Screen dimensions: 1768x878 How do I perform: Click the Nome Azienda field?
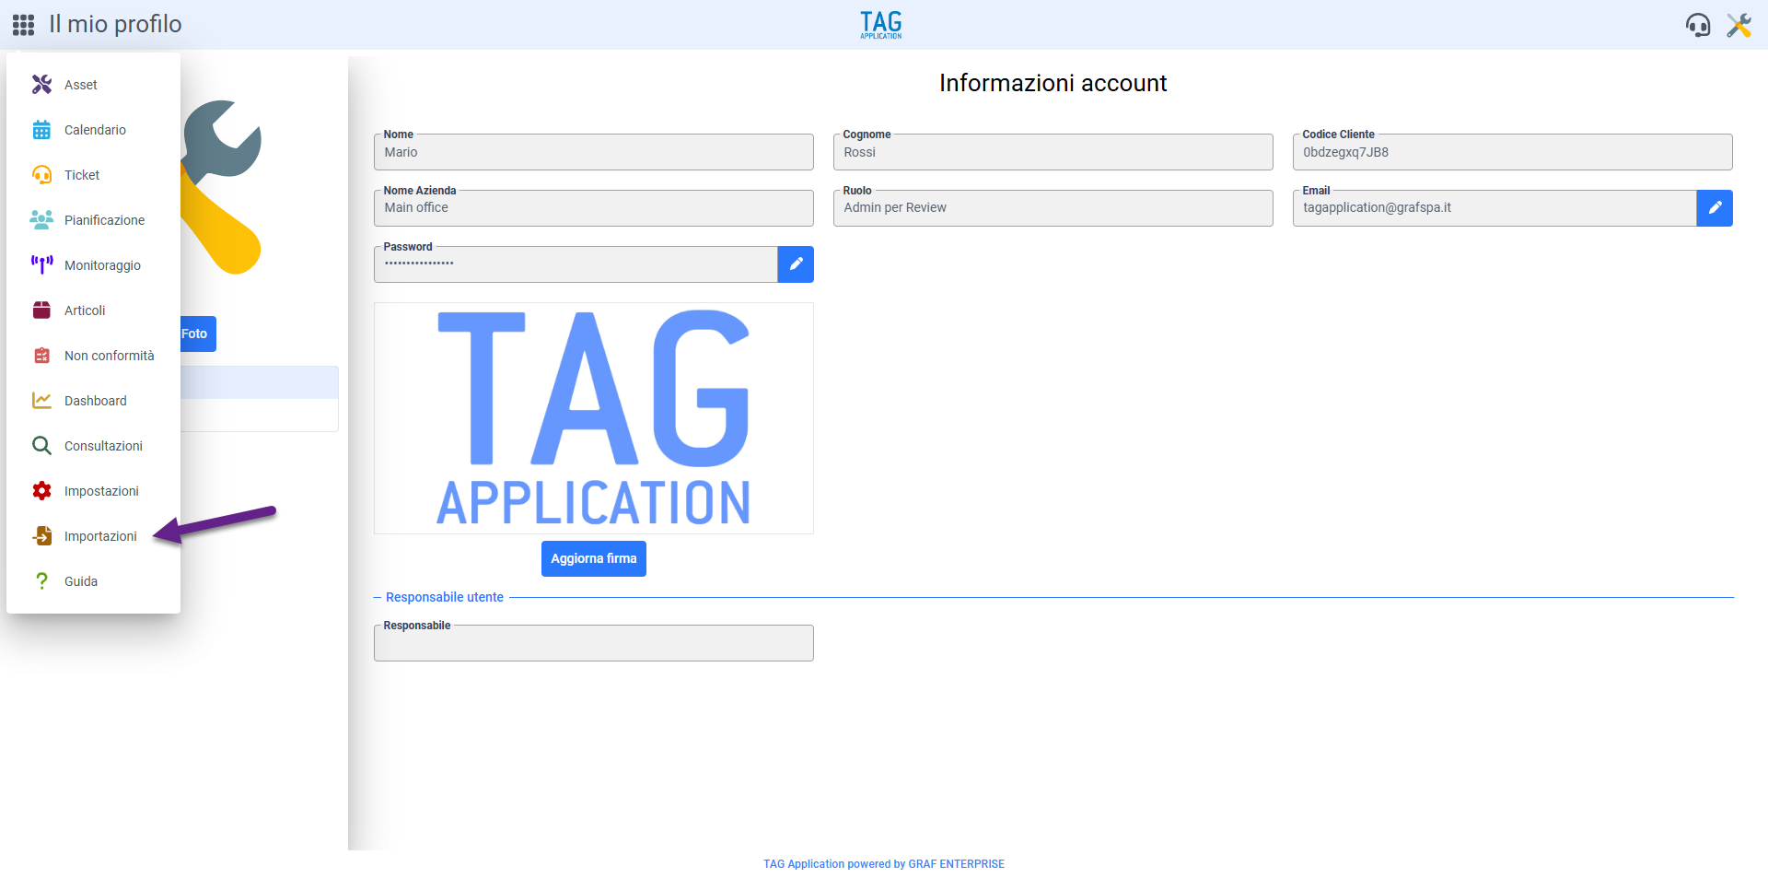pyautogui.click(x=594, y=208)
